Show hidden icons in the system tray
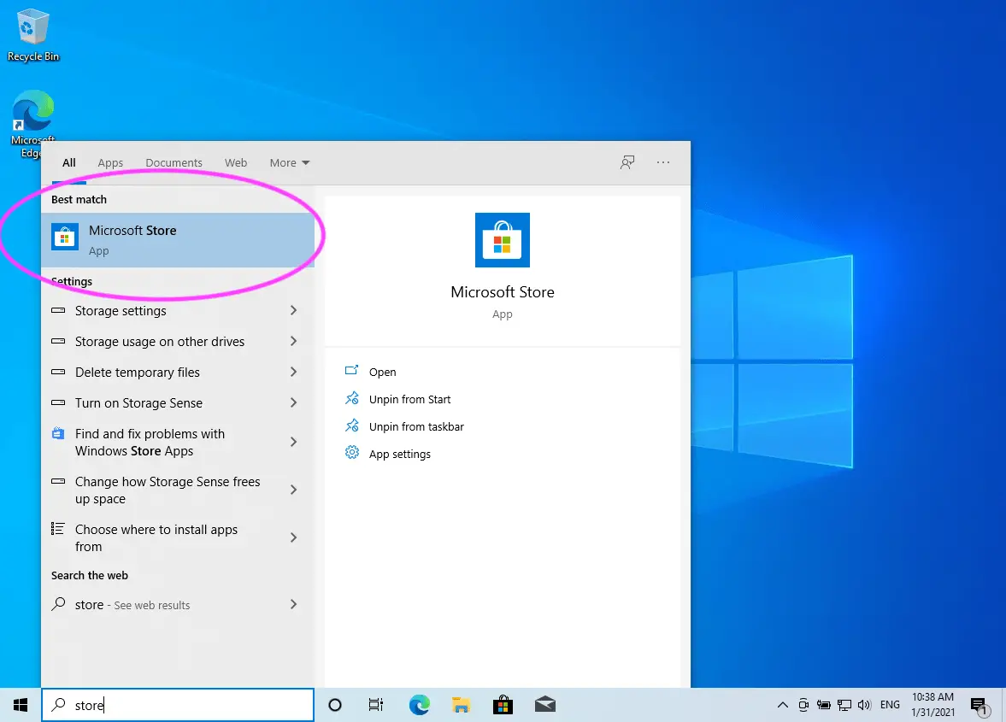1006x722 pixels. click(783, 705)
